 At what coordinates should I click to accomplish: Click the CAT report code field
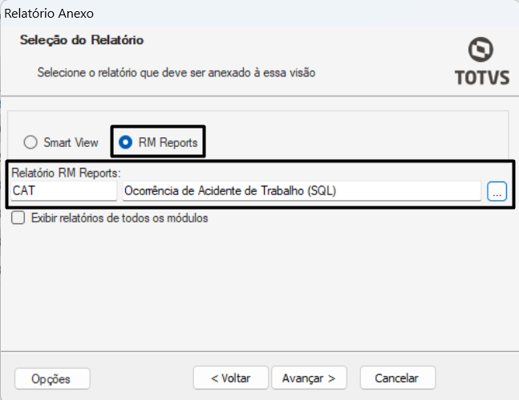click(x=64, y=191)
